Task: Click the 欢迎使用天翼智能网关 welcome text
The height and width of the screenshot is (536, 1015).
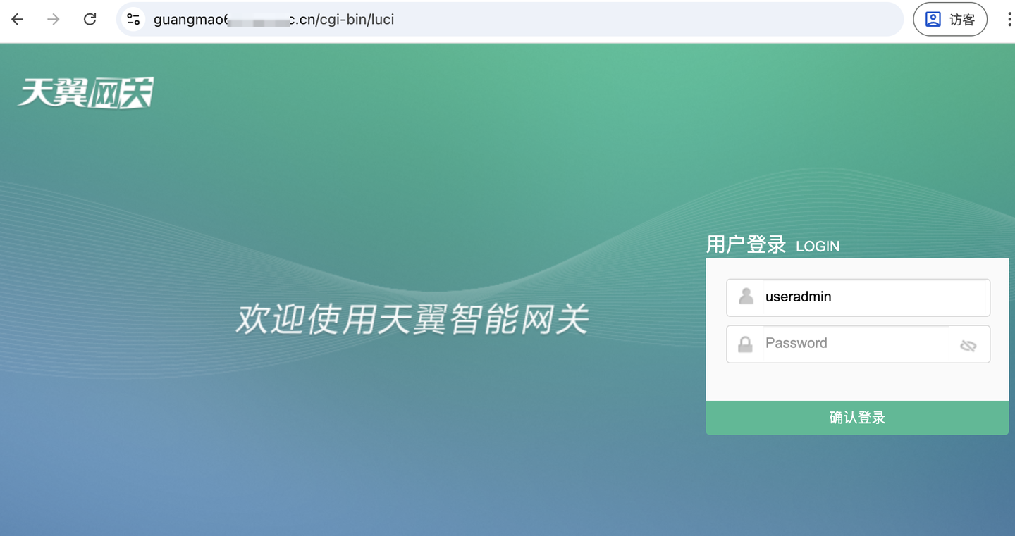Action: click(412, 319)
